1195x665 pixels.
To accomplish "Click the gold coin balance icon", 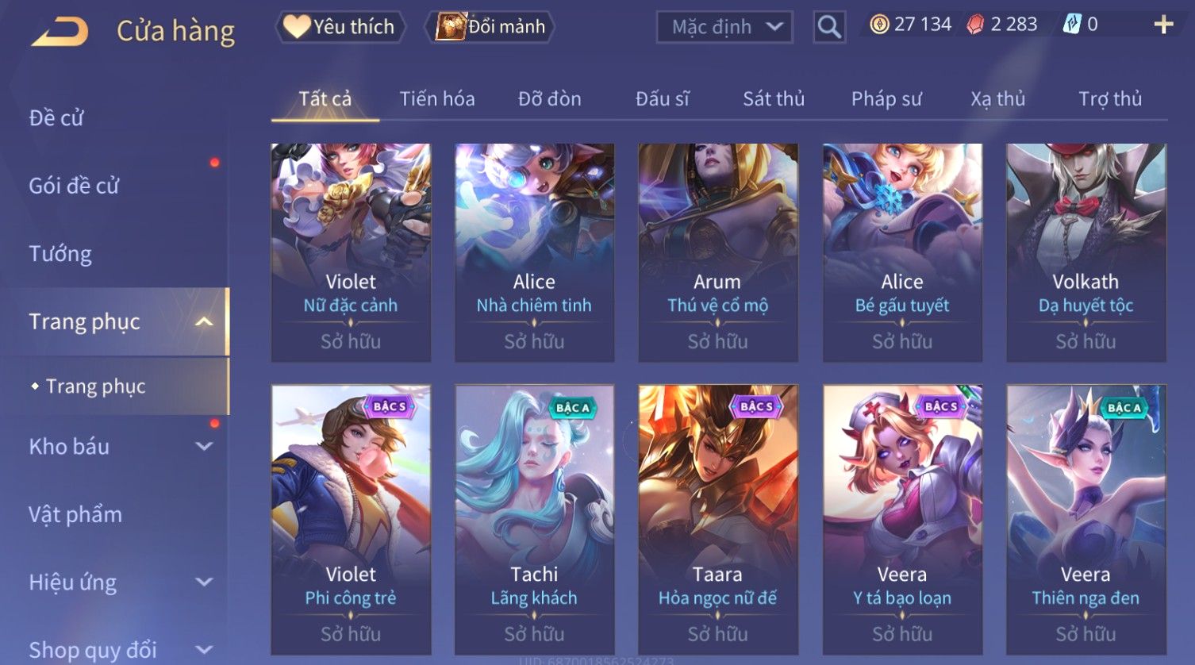I will (879, 25).
